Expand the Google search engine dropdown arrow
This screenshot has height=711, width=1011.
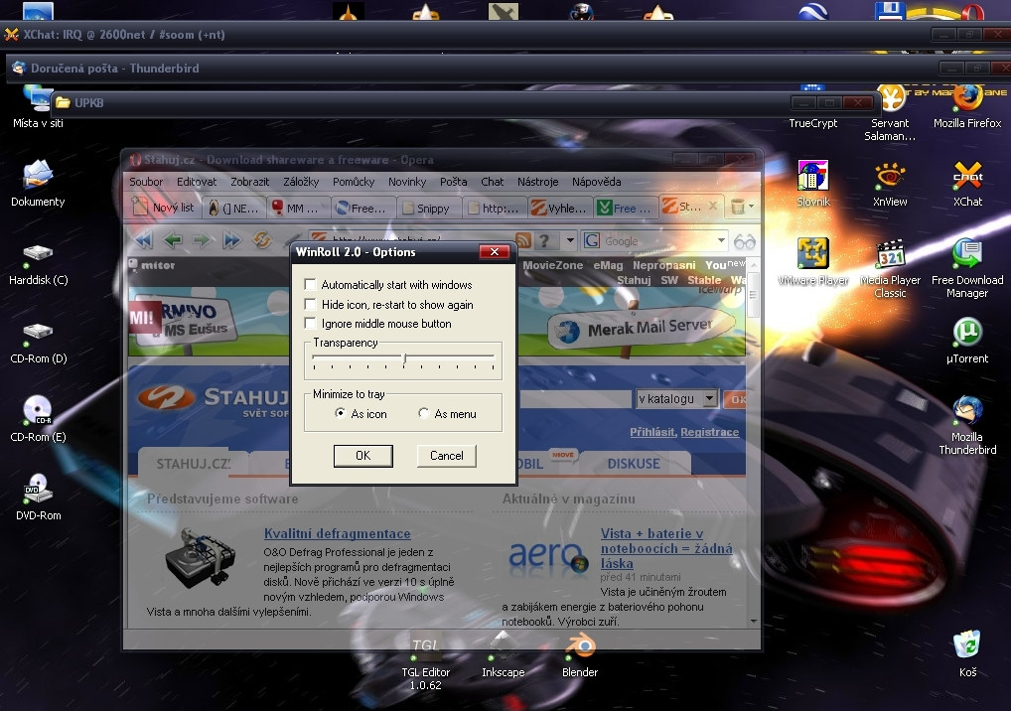click(x=721, y=241)
